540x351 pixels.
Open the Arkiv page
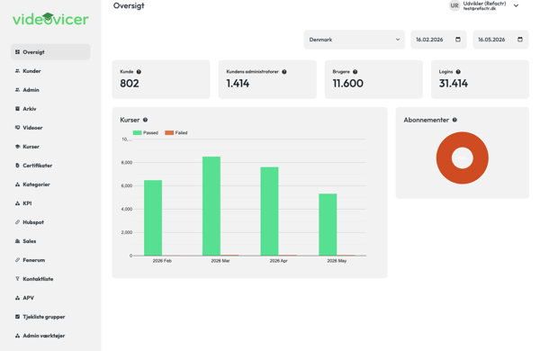tap(50, 109)
